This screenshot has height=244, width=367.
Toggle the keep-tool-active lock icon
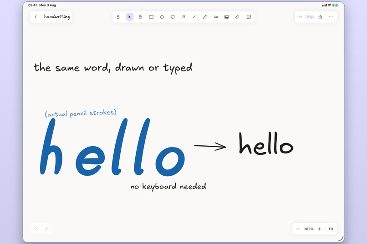click(118, 17)
